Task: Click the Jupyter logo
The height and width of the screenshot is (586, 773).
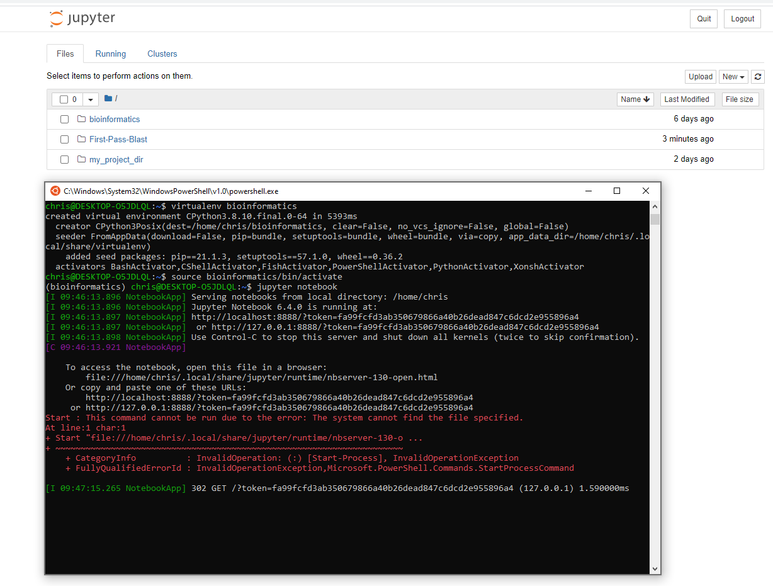Action: coord(82,18)
